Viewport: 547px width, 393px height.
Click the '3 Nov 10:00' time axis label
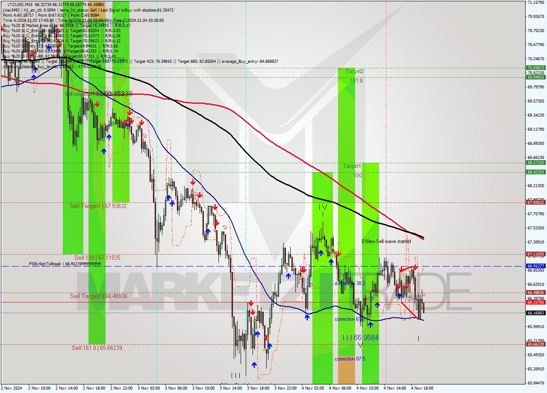point(203,388)
